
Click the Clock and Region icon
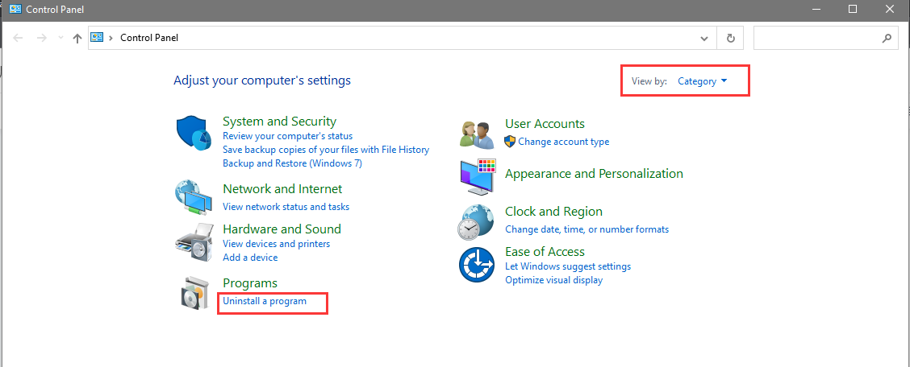(476, 222)
